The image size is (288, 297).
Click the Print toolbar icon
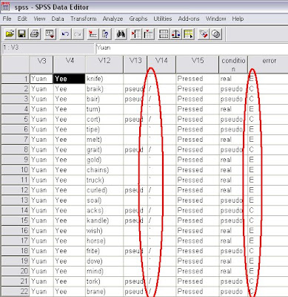[35, 34]
